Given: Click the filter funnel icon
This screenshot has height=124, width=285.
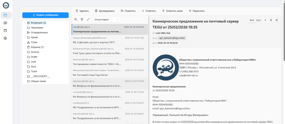Looking at the screenshot, I should coord(82,20).
